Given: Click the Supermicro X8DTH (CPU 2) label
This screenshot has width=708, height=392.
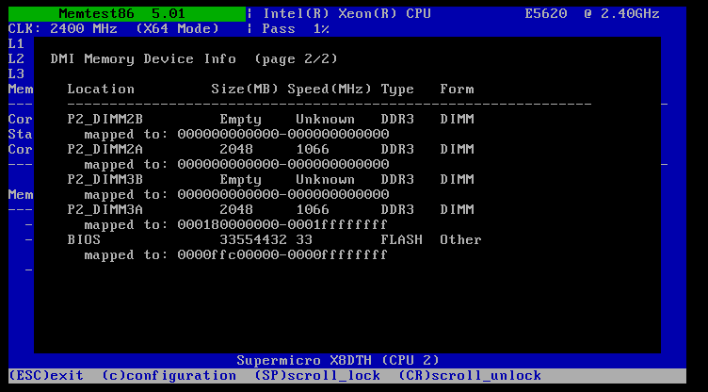Looking at the screenshot, I should (338, 360).
